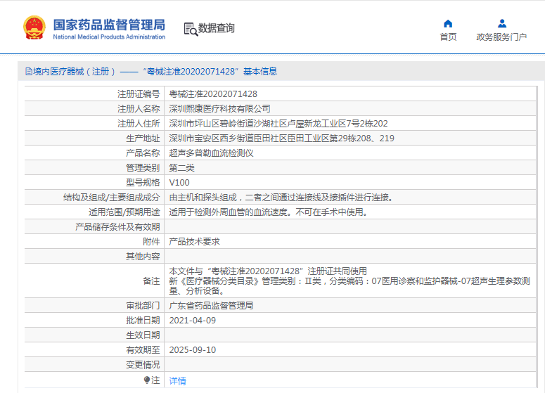Viewport: 545px width, 393px height.
Task: Click the lightbulb icon next to 注
Action: pyautogui.click(x=147, y=380)
